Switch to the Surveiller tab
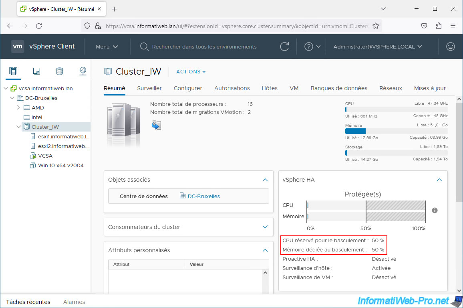This screenshot has height=308, width=463. point(149,88)
